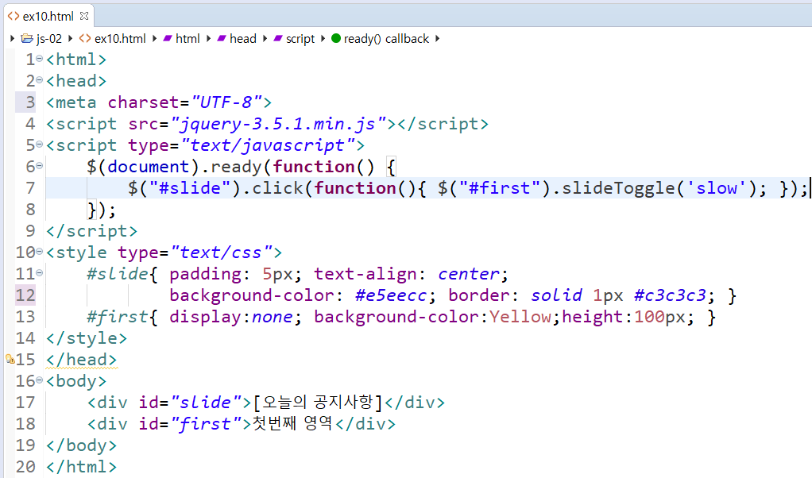Collapse the body fold on line 16
The height and width of the screenshot is (478, 812).
pos(40,380)
